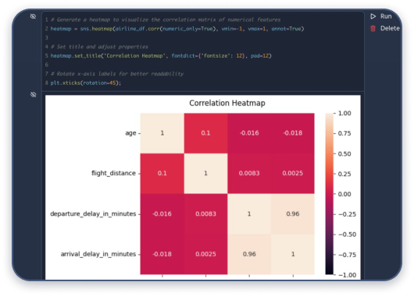This screenshot has width=414, height=296.
Task: Click the age row cell showing -0.018
Action: (x=293, y=133)
